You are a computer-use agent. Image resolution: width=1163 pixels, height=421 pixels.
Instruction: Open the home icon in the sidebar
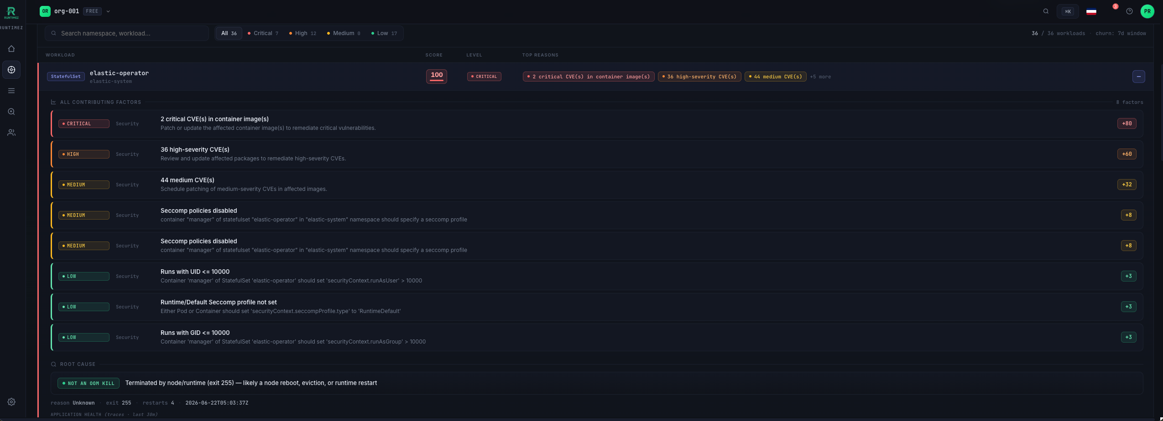coord(11,49)
